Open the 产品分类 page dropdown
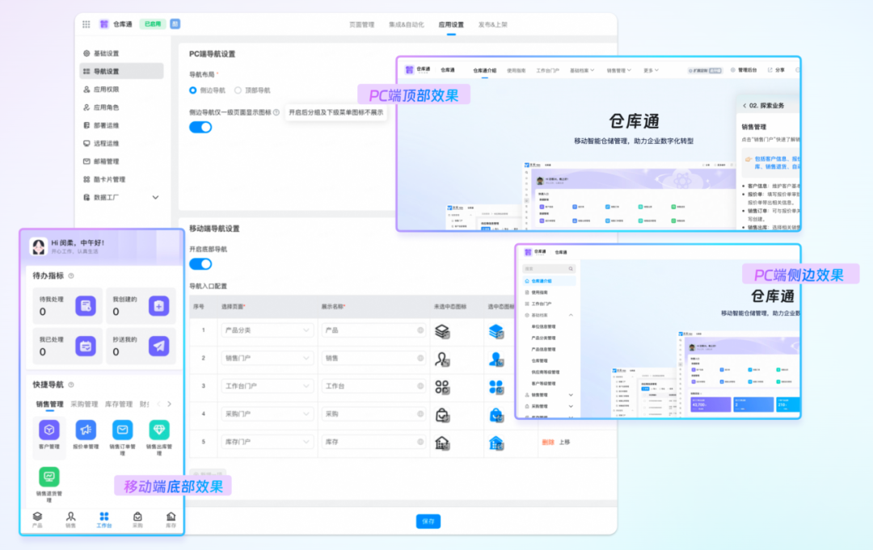Image resolution: width=873 pixels, height=550 pixels. [267, 330]
